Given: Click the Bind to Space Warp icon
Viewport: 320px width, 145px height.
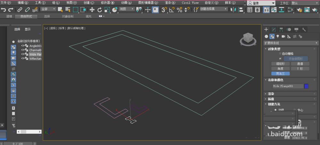Looking at the screenshot, I should 35,10.
